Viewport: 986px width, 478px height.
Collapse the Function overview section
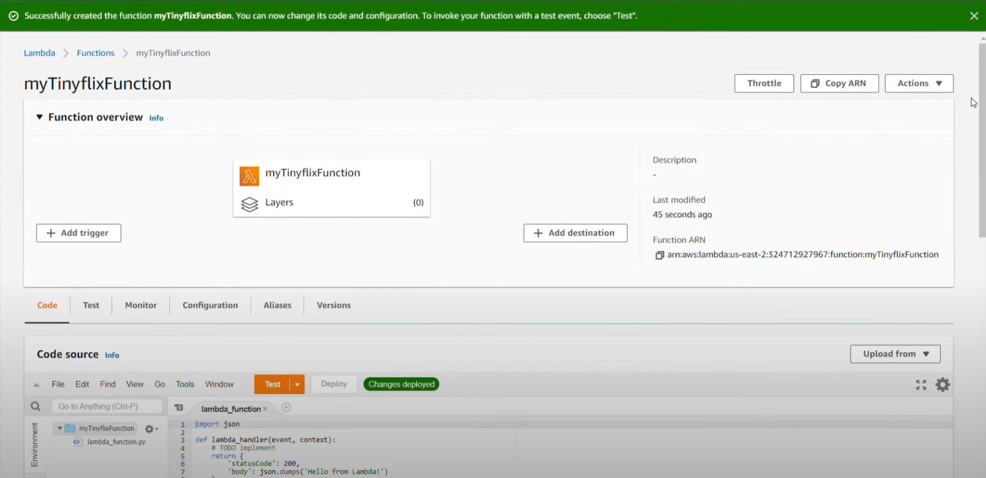[40, 117]
